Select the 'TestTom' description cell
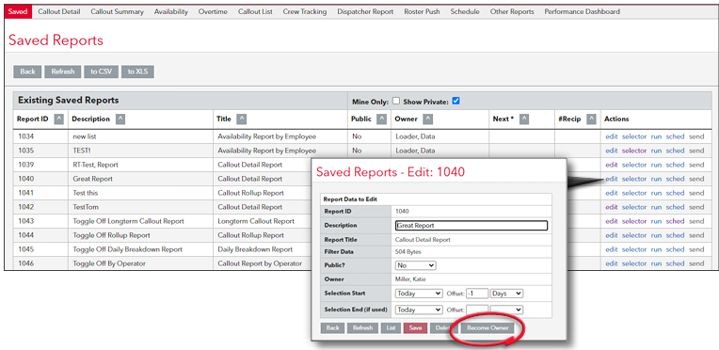Viewport: 719px width, 350px height. click(x=86, y=207)
